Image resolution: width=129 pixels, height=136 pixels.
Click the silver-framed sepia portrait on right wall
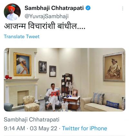point(114,67)
